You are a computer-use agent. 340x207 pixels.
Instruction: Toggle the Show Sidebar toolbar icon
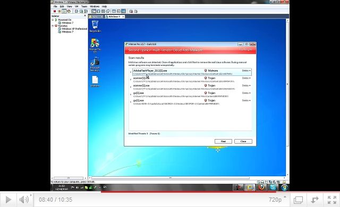pos(93,11)
